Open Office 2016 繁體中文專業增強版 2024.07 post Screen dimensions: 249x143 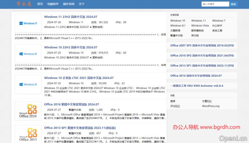click(71, 104)
